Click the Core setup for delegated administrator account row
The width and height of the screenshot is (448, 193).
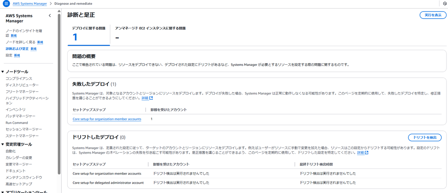tap(257, 183)
